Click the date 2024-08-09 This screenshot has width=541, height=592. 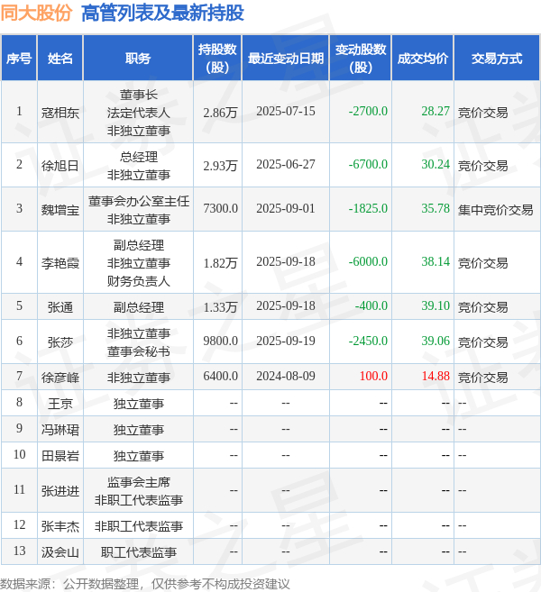click(286, 376)
